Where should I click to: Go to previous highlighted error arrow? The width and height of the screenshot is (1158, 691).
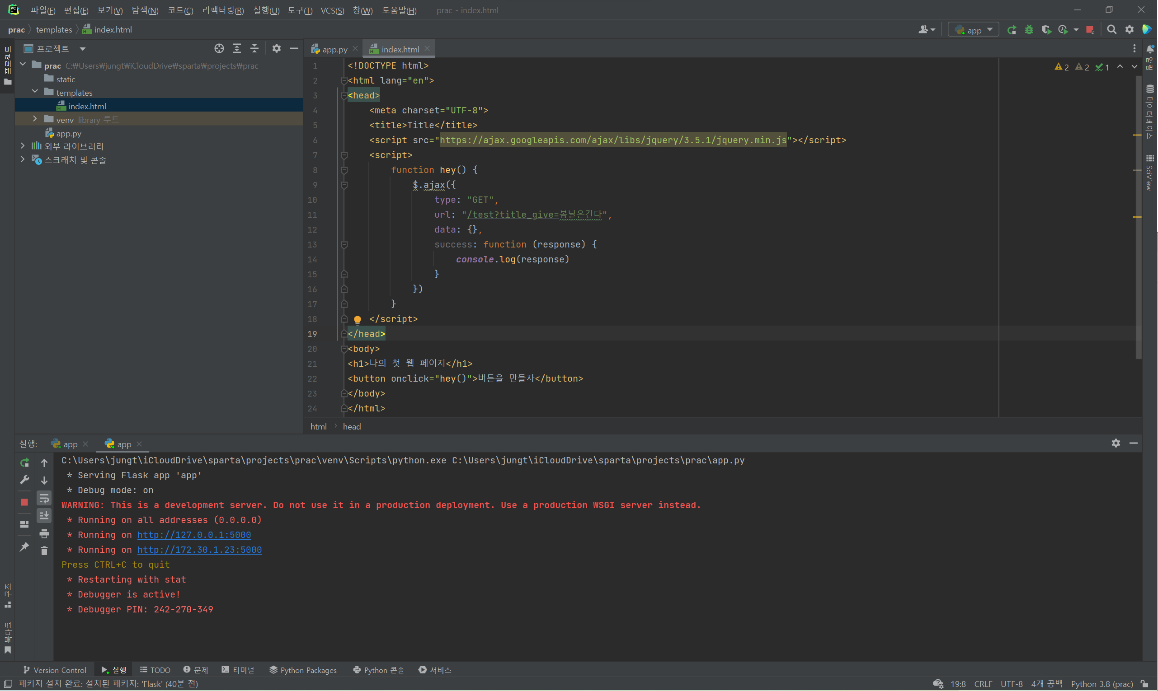coord(1120,67)
